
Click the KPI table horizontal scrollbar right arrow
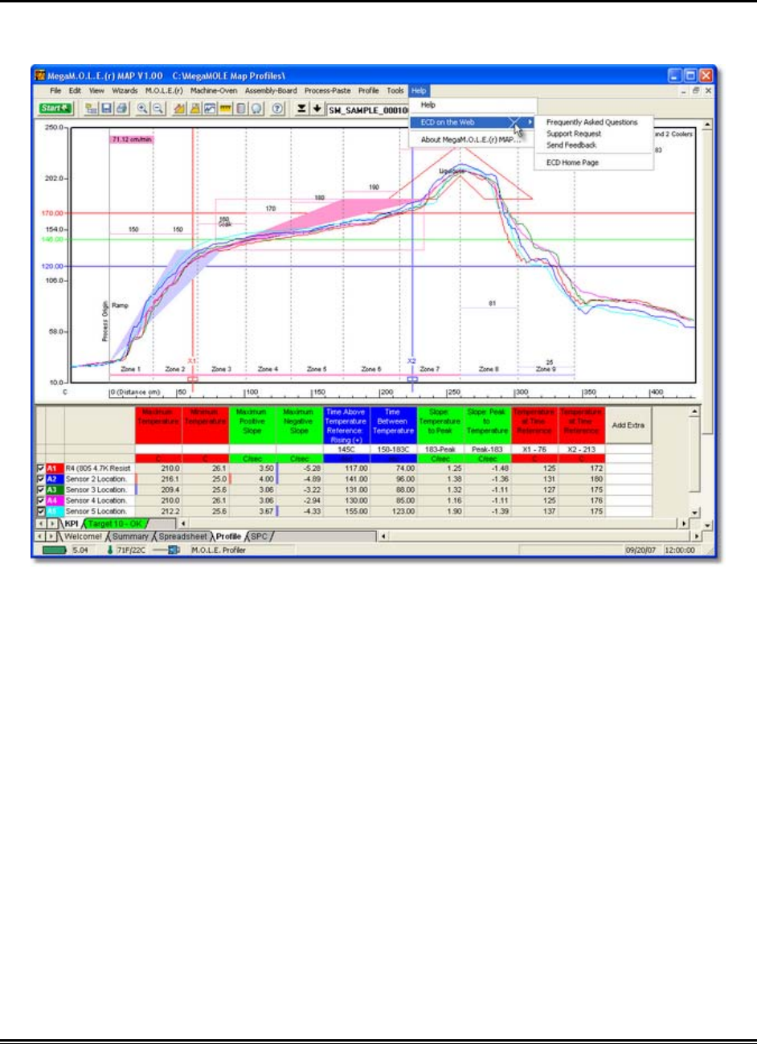pos(685,523)
